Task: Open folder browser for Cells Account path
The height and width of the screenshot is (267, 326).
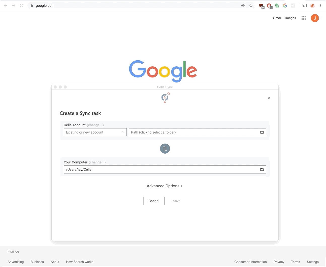Action: point(262,132)
